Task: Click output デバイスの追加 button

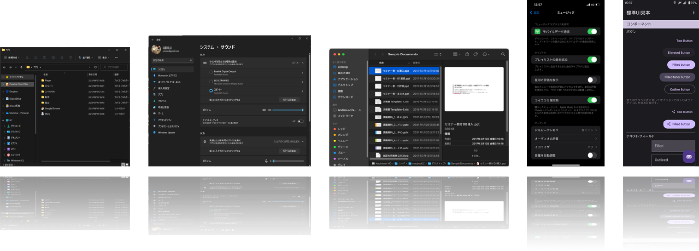Action: [x=289, y=100]
